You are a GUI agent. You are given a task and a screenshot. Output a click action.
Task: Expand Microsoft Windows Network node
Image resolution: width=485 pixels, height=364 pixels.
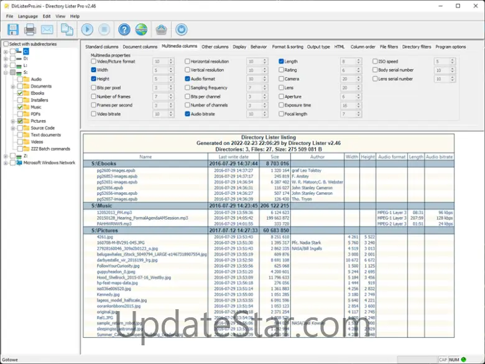pyautogui.click(x=6, y=163)
